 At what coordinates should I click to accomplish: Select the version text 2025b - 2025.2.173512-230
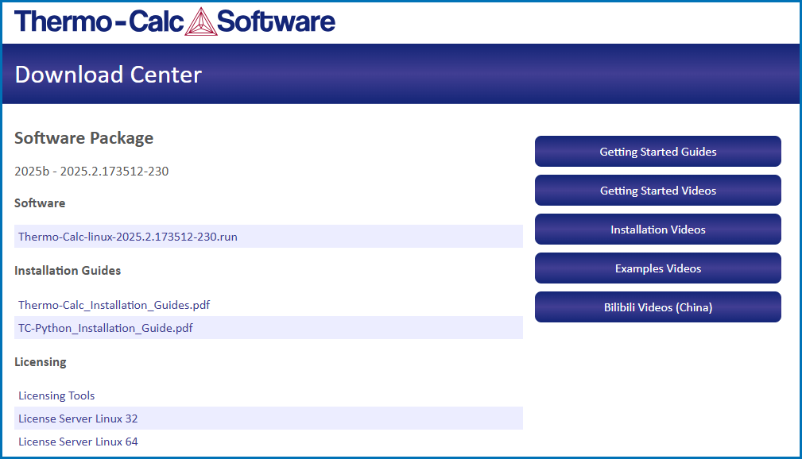click(91, 172)
